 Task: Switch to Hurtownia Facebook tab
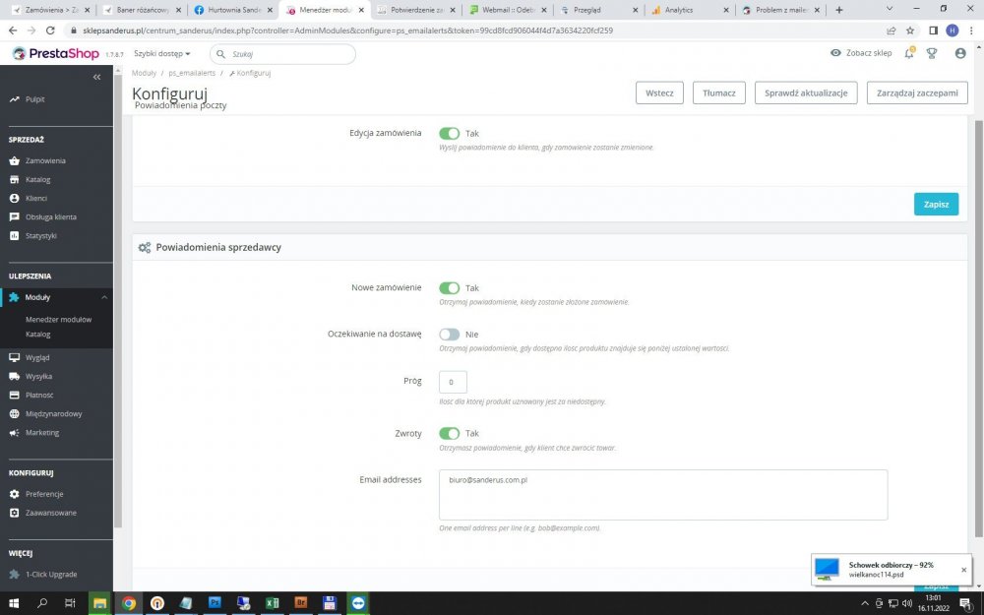click(x=234, y=10)
